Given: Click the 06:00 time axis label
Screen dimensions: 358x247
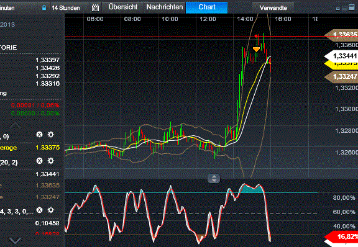Looking at the screenshot, I should (95, 19).
